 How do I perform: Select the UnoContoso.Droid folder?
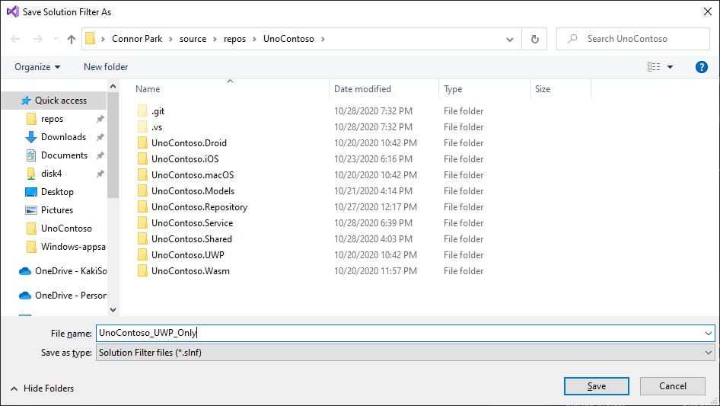189,143
